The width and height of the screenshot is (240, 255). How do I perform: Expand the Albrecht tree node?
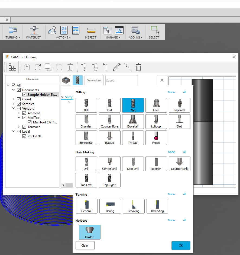pyautogui.click(x=19, y=113)
